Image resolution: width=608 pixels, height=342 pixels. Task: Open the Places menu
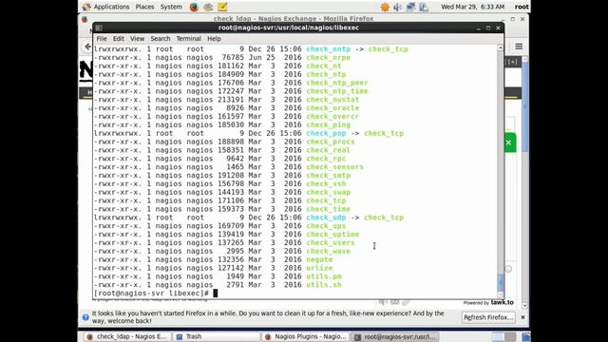coord(144,7)
